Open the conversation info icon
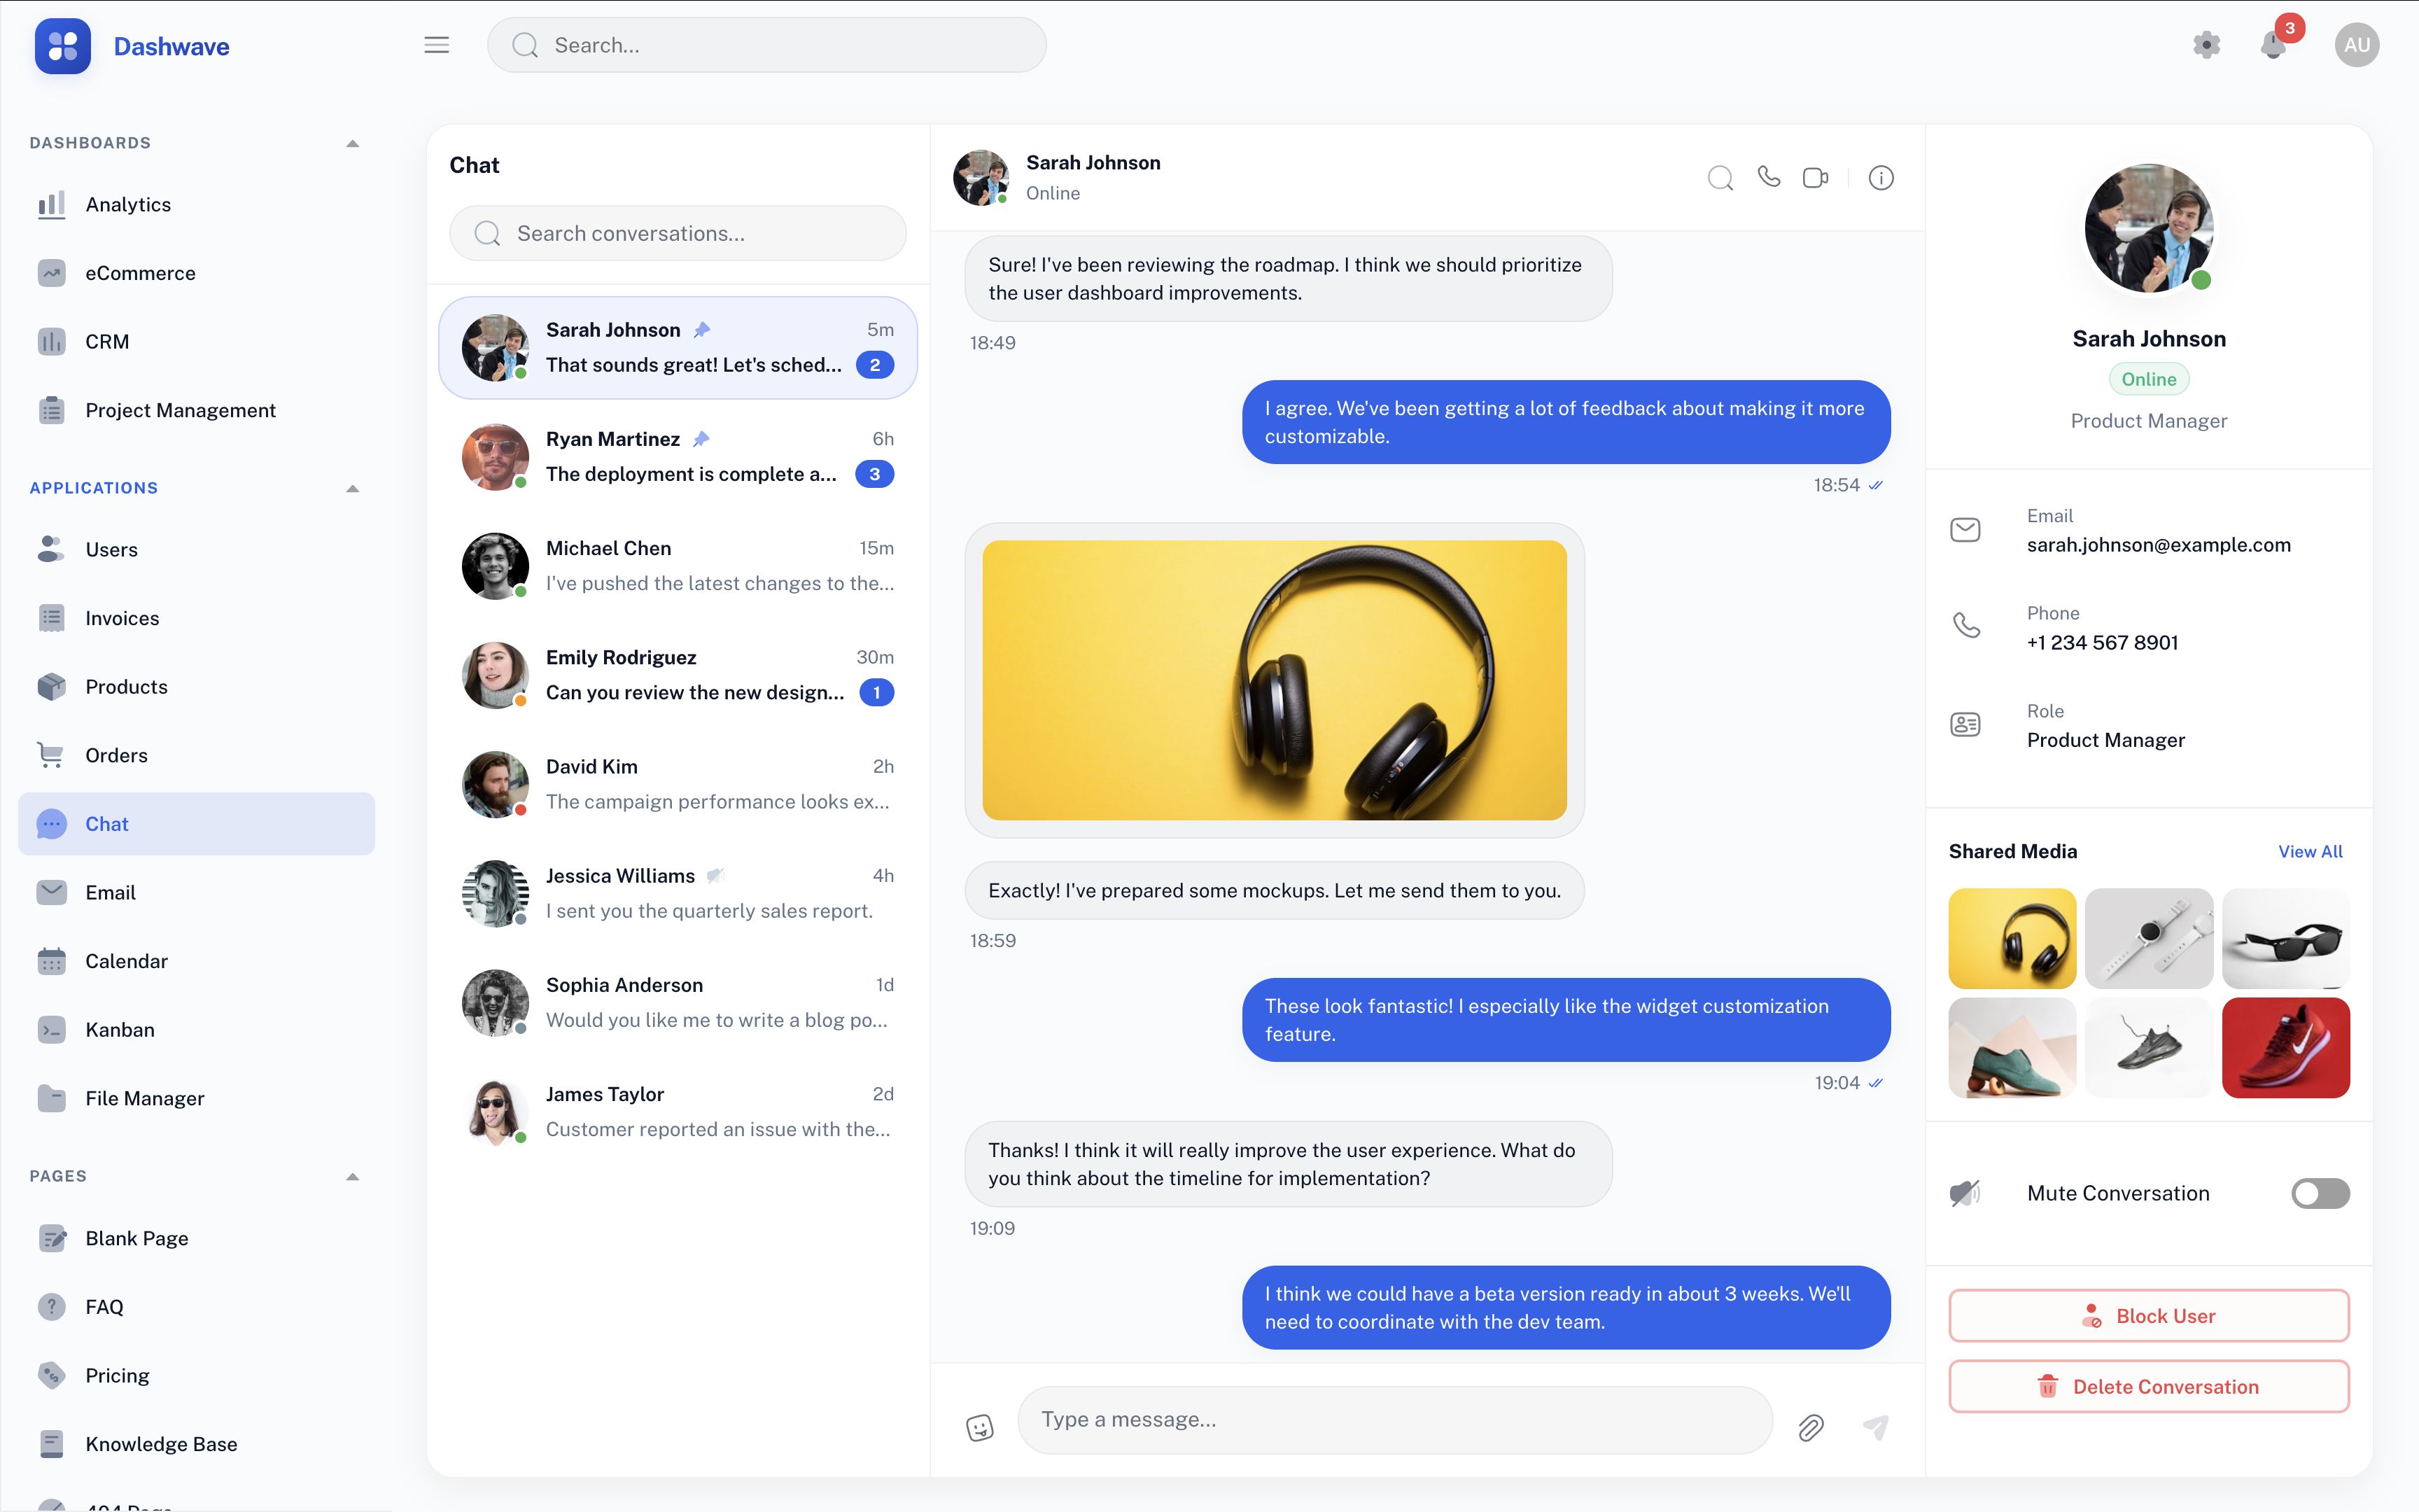Image resolution: width=2419 pixels, height=1512 pixels. [1880, 177]
